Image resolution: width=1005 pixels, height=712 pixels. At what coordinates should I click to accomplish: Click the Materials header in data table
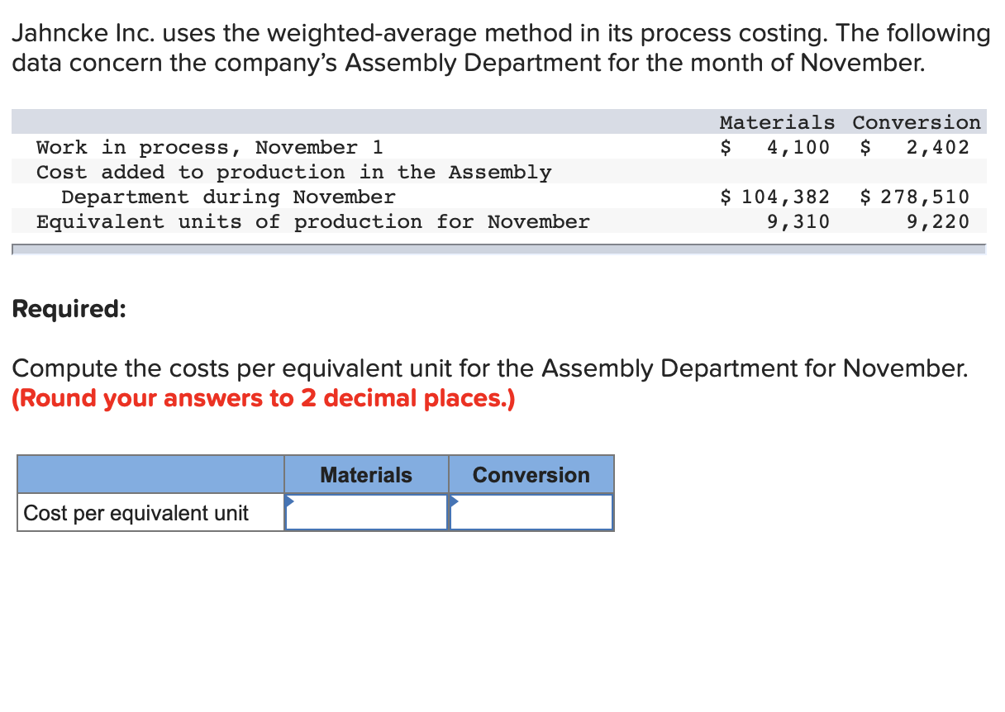pyautogui.click(x=776, y=121)
